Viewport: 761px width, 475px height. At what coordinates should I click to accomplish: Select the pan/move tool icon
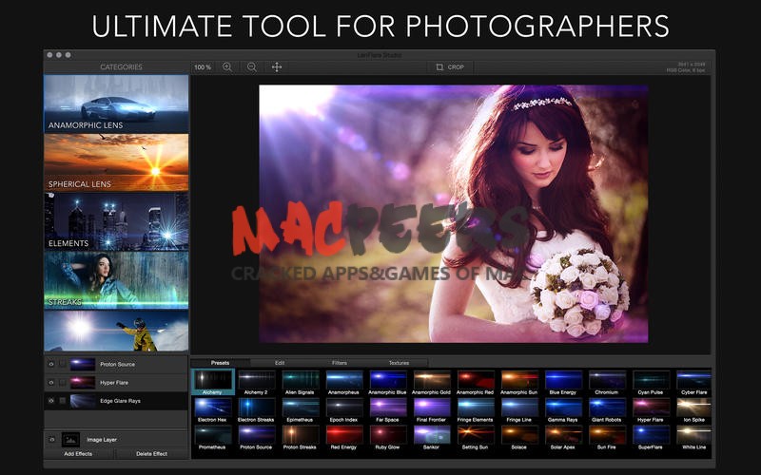click(277, 67)
